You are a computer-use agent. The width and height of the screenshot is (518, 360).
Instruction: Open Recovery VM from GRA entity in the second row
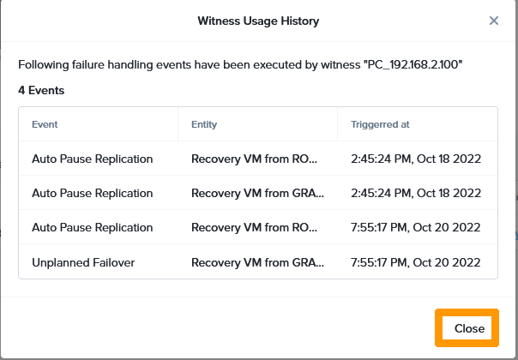[257, 193]
